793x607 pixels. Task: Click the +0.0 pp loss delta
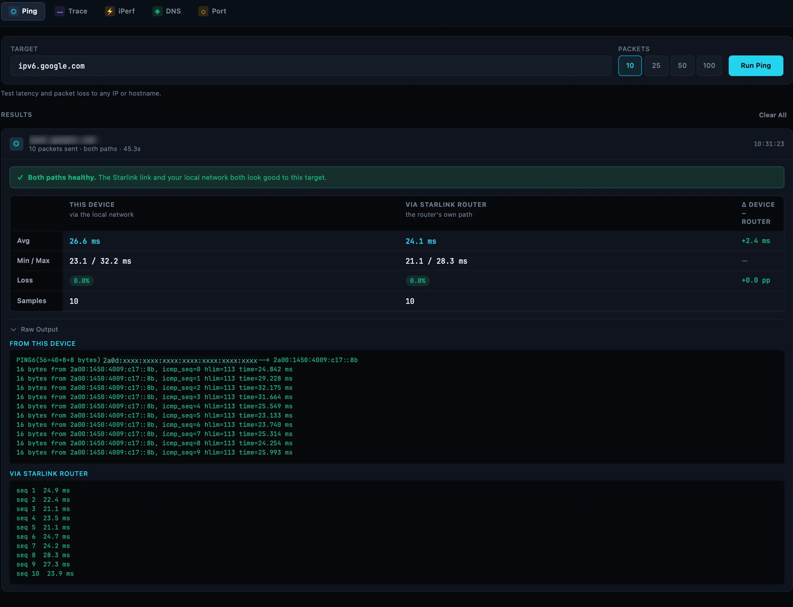(x=755, y=280)
